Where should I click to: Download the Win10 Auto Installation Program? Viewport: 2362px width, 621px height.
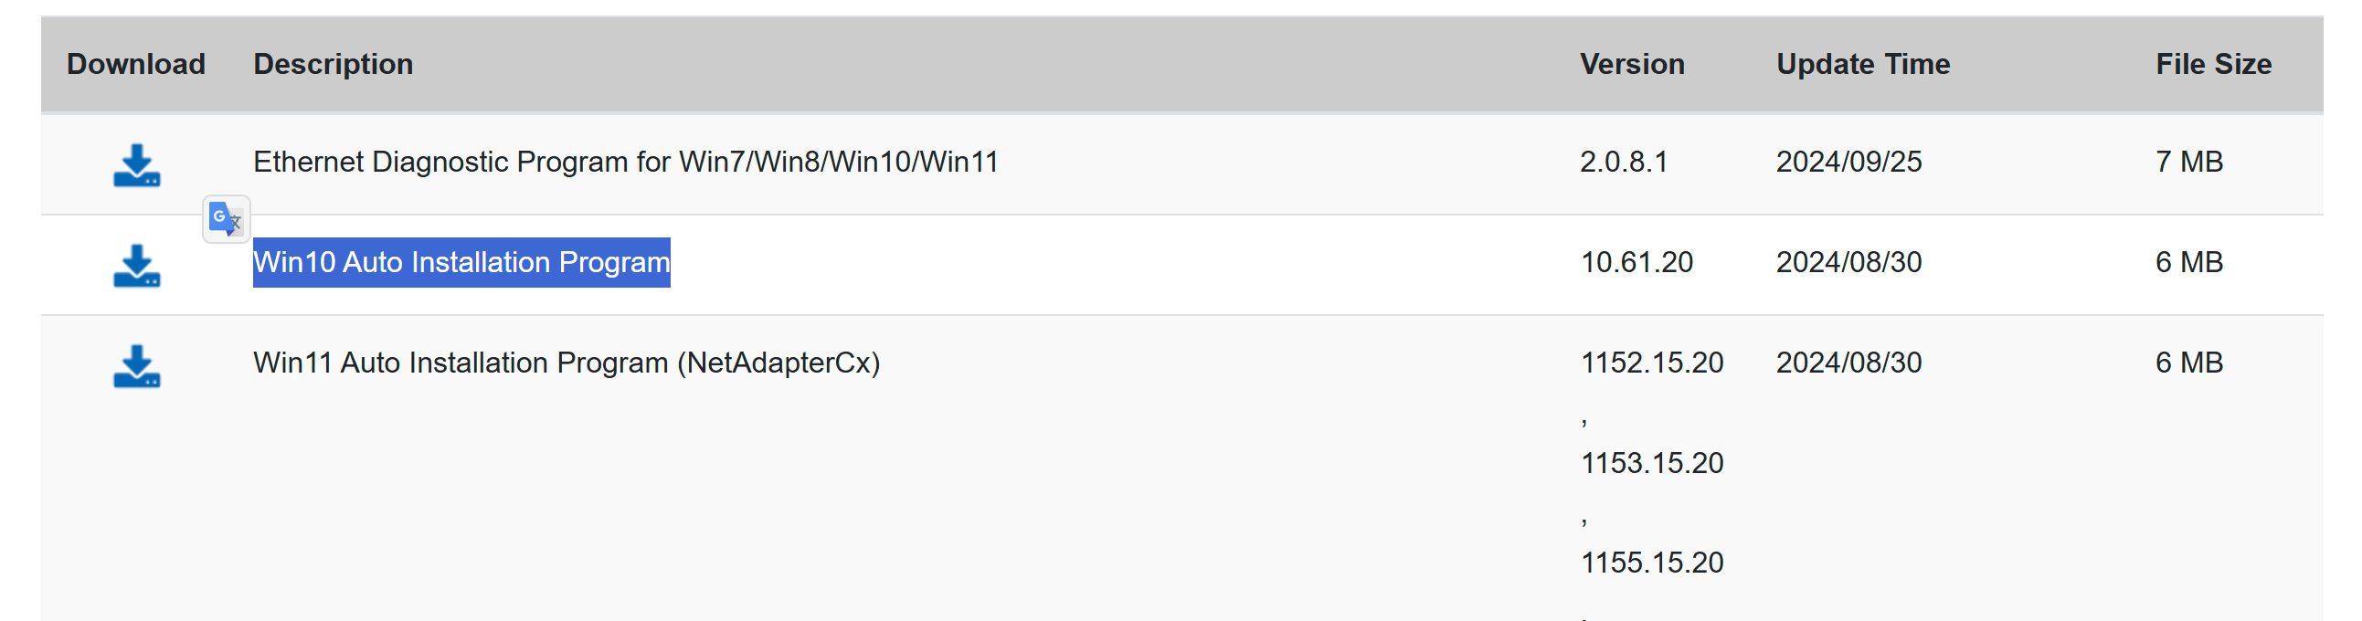pos(137,266)
